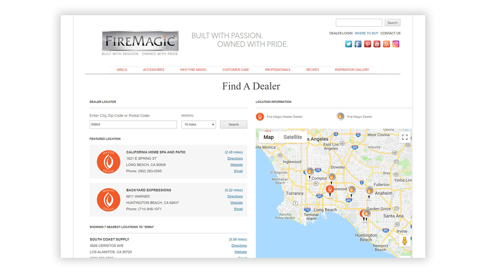Open the Contact Us link
This screenshot has height=273, width=486.
[390, 33]
